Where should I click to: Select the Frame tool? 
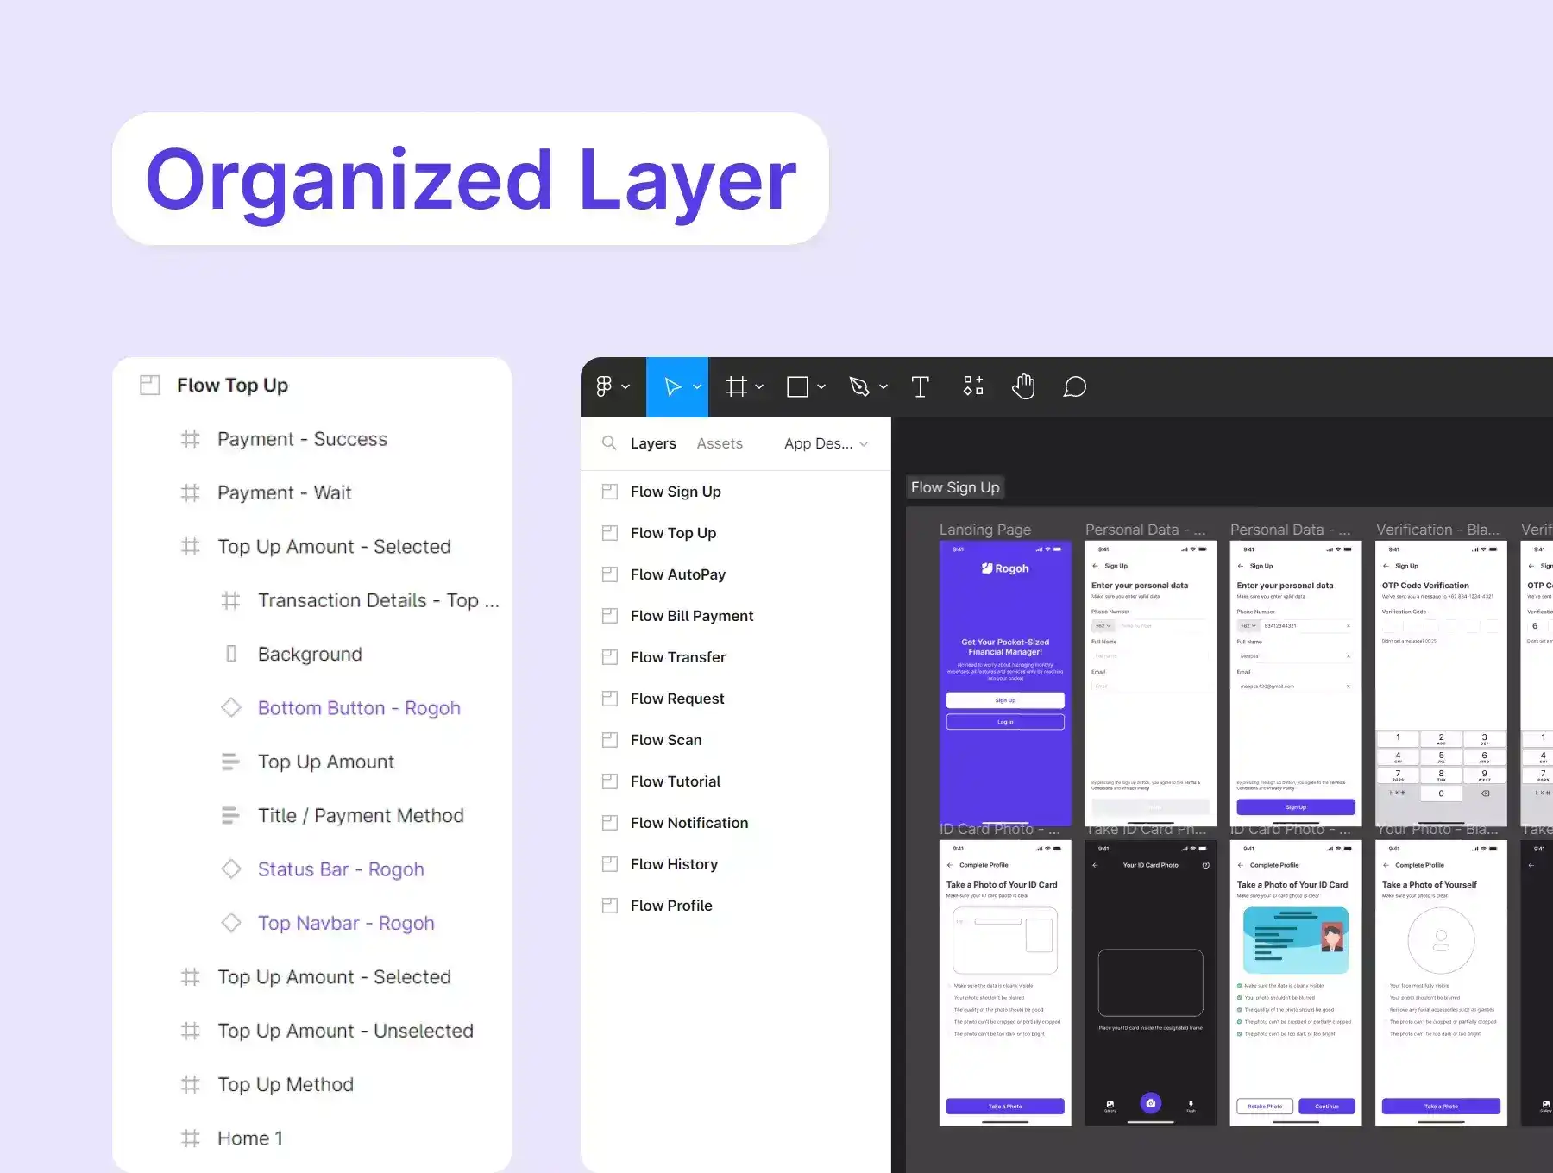(736, 386)
